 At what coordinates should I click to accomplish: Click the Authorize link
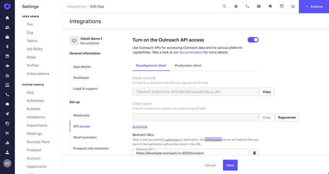click(140, 127)
